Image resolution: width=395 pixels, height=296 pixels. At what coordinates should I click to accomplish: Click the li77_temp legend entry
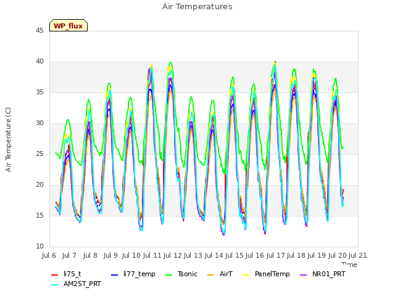point(133,274)
